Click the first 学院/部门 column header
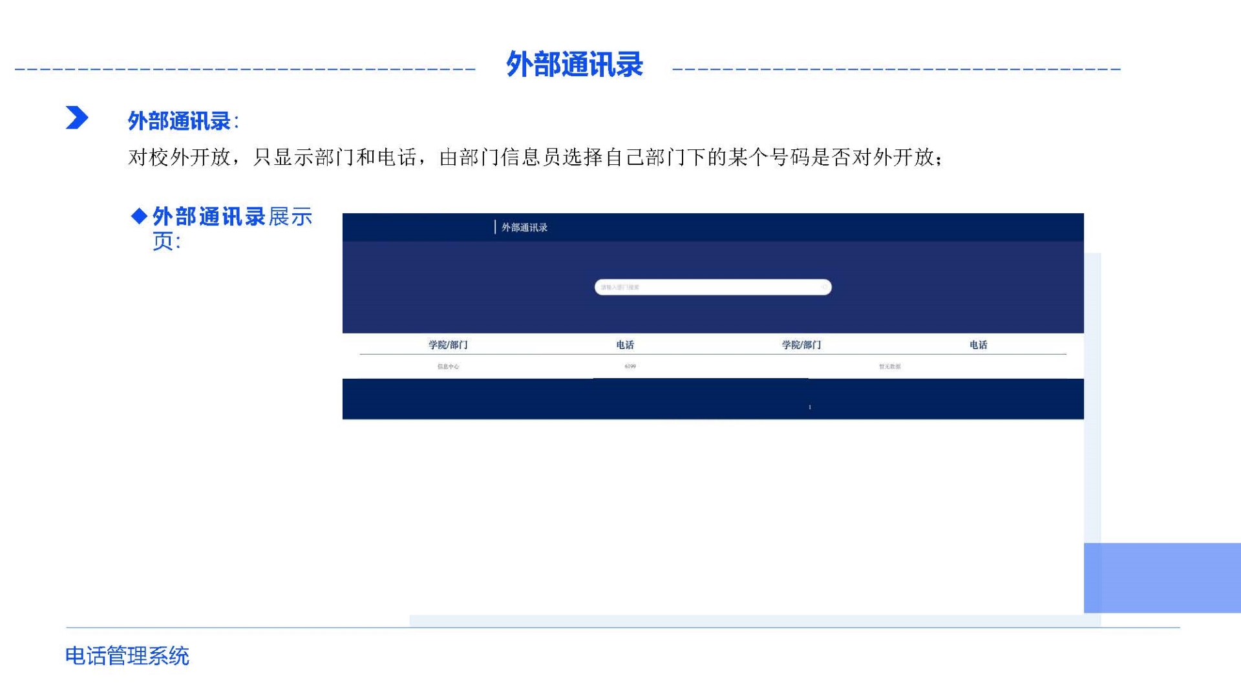 (x=448, y=344)
